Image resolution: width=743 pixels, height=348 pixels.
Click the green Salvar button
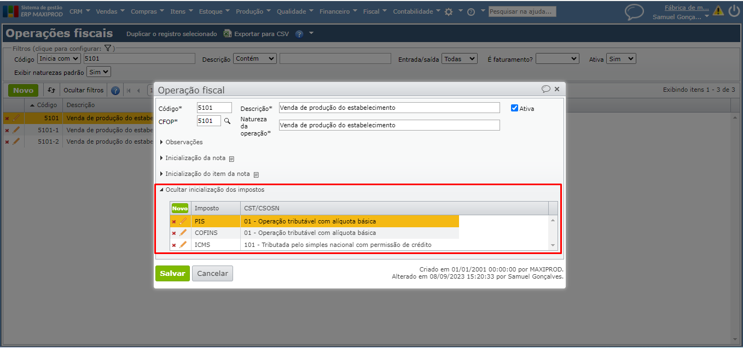(172, 274)
